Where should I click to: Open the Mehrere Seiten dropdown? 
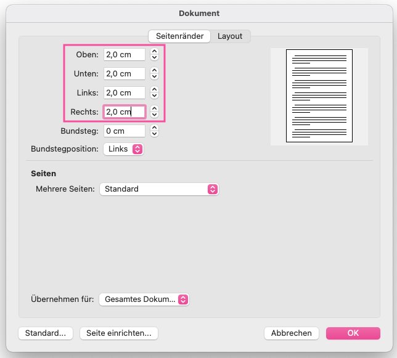pyautogui.click(x=159, y=189)
